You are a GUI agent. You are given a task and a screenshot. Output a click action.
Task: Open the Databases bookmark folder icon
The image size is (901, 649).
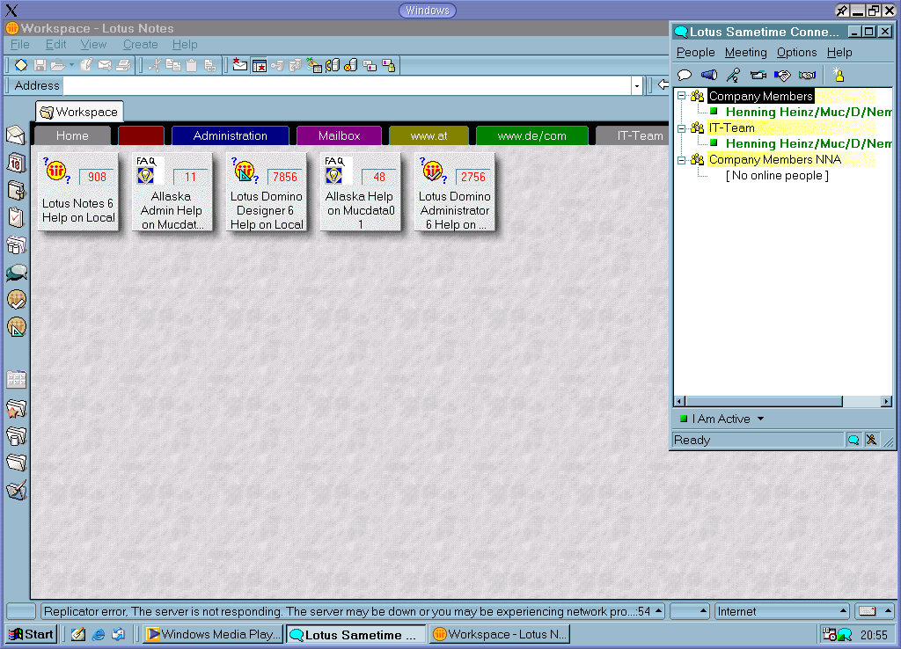pyautogui.click(x=16, y=436)
